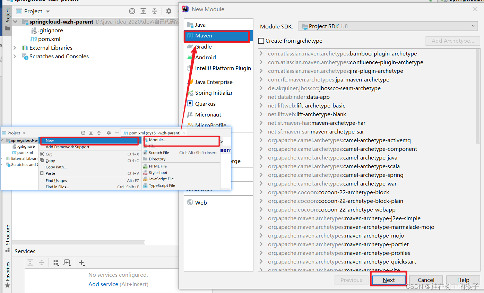
Task: Choose Directory in the submenu
Action: [x=181, y=159]
